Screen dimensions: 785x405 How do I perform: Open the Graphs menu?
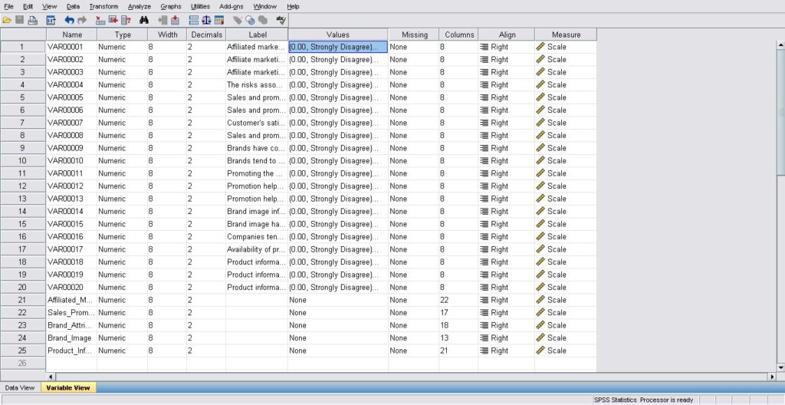(x=171, y=6)
